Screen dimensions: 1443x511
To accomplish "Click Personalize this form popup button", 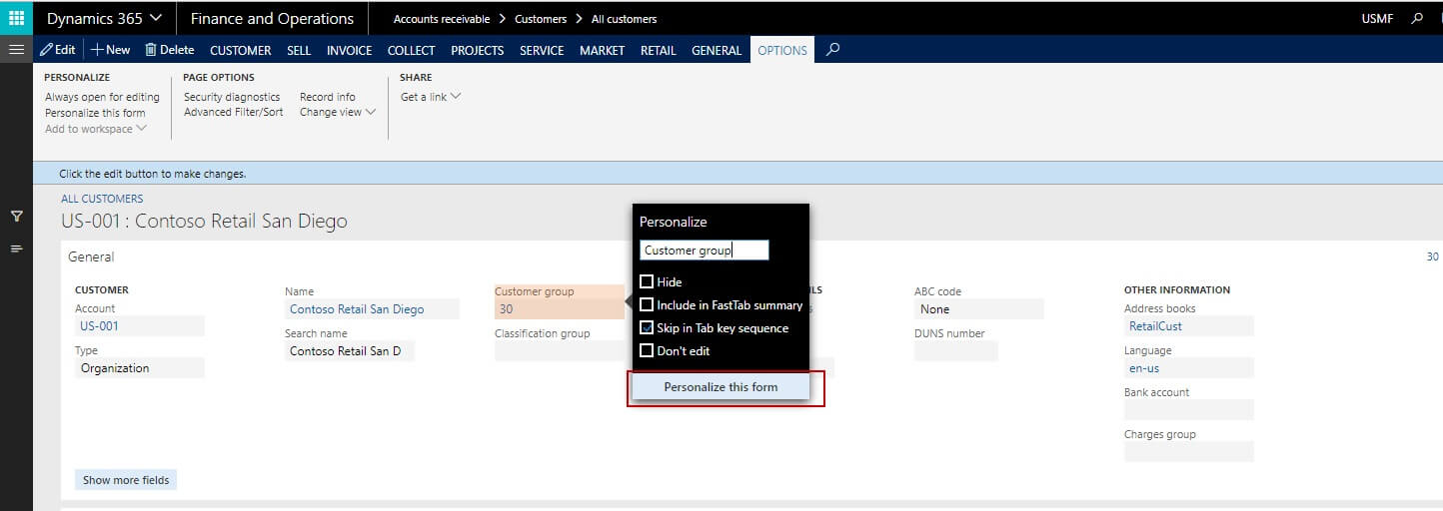I will [x=721, y=386].
